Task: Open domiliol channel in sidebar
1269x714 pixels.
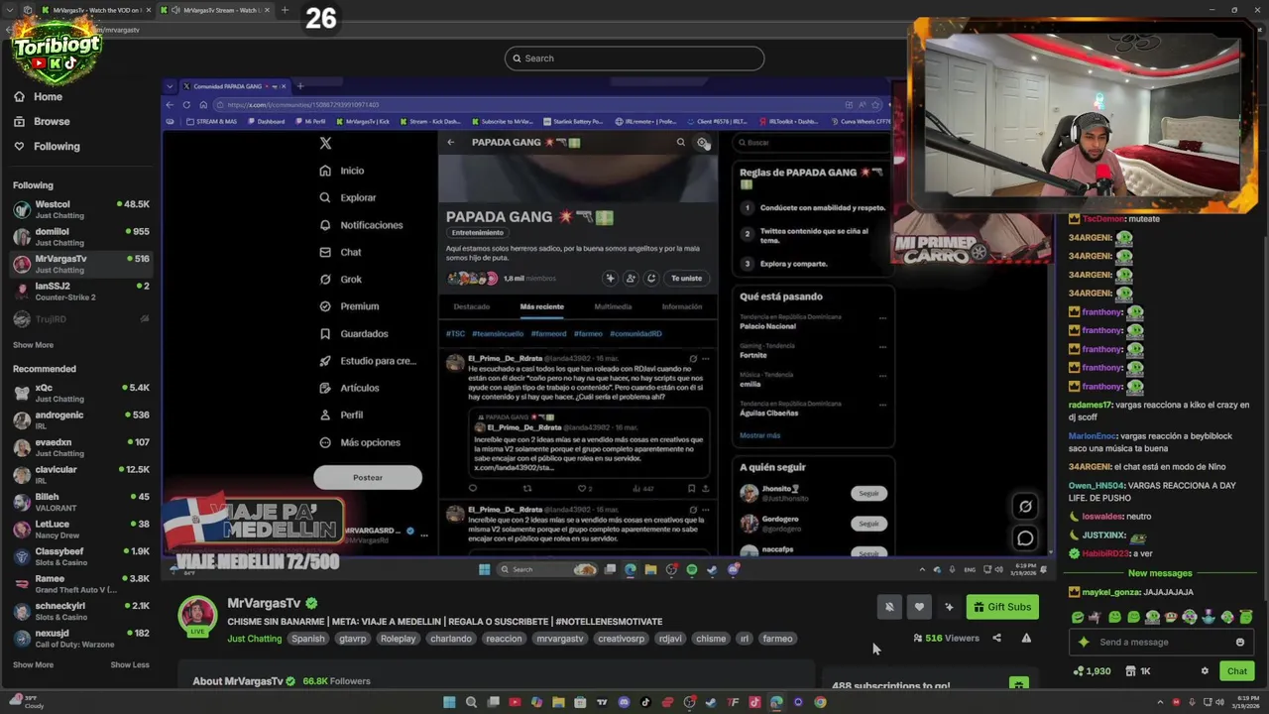Action: 81,236
